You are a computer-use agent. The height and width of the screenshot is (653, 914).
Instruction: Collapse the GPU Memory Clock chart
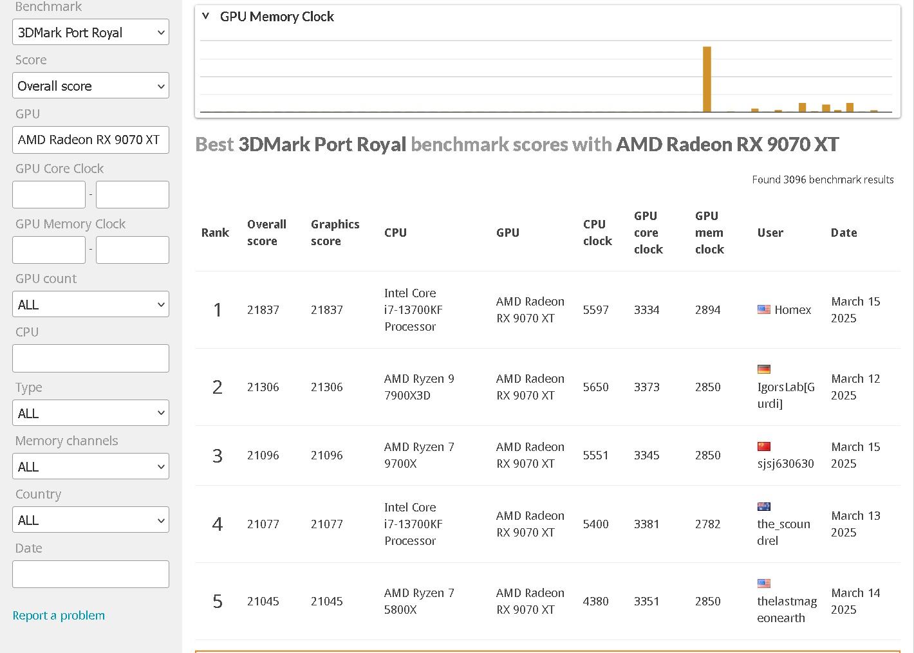pyautogui.click(x=206, y=16)
